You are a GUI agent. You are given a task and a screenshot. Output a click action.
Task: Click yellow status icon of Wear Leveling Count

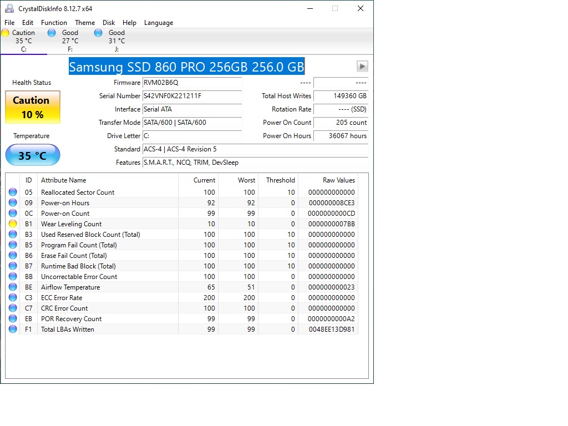[x=13, y=224]
